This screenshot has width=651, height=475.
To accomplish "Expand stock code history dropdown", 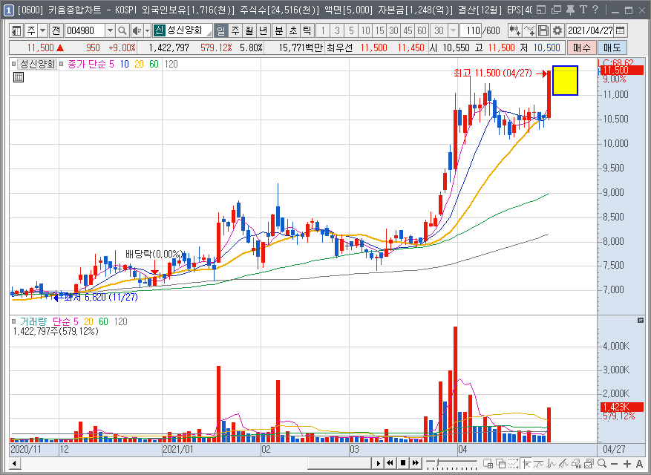I will tap(110, 30).
